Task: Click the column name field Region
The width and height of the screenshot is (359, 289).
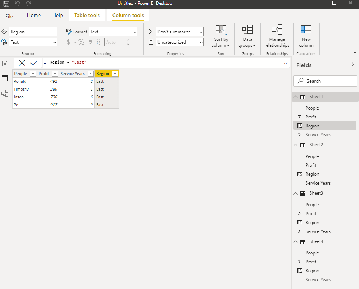Action: click(33, 32)
